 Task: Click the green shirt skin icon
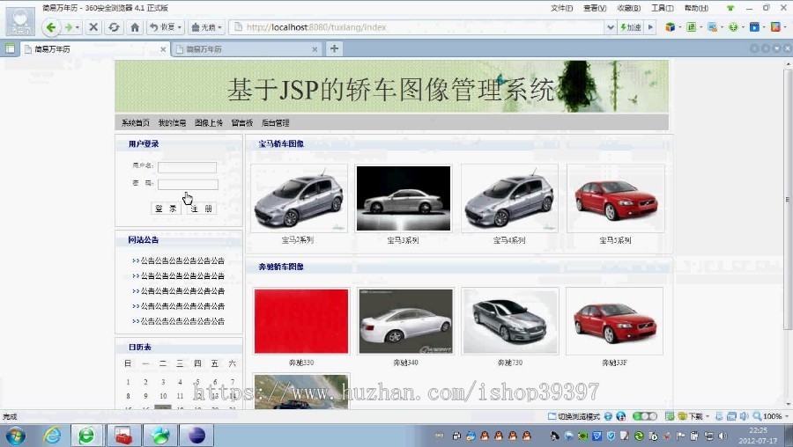tap(730, 8)
